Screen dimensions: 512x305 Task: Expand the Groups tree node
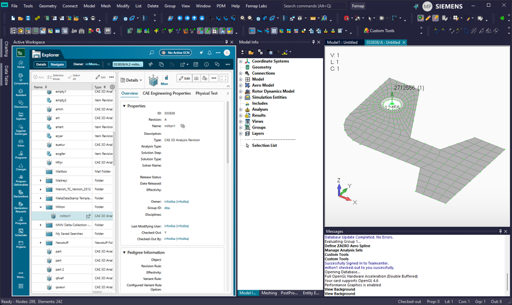pos(241,127)
